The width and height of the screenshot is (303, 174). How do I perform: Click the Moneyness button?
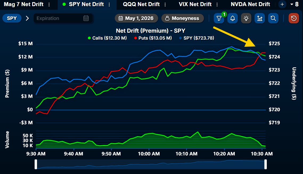point(183,18)
